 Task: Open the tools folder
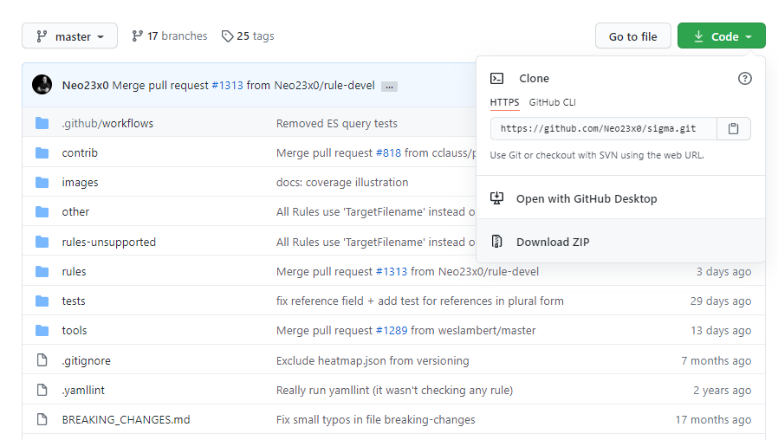tap(75, 330)
